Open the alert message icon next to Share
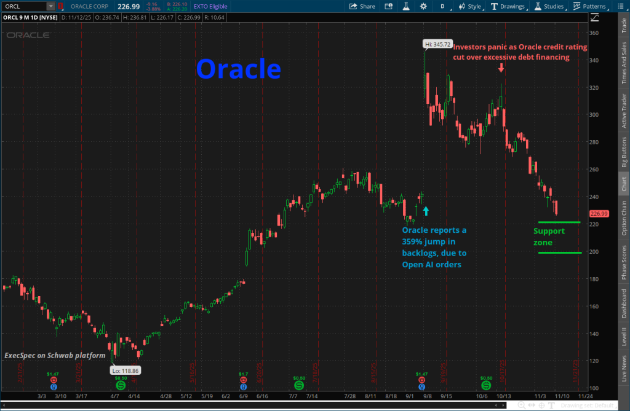 [x=389, y=6]
